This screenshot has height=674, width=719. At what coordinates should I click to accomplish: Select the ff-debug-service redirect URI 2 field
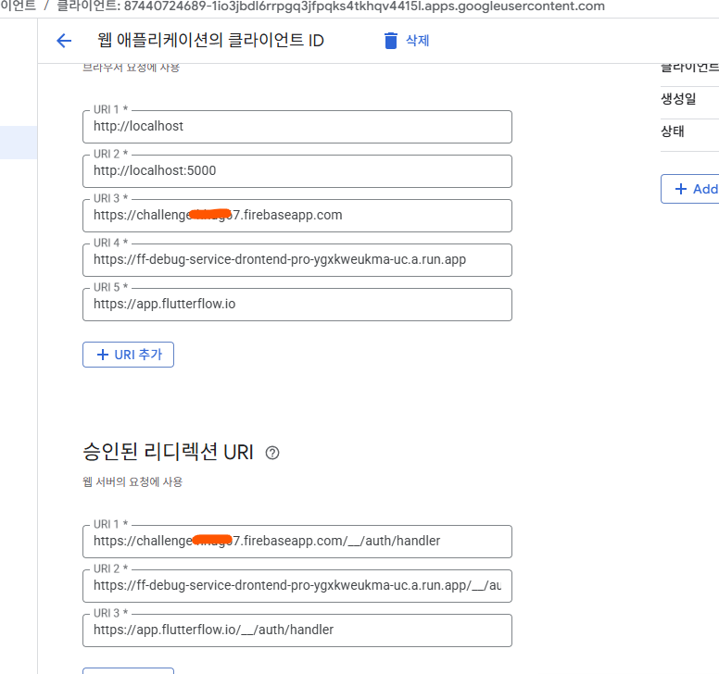tap(297, 586)
